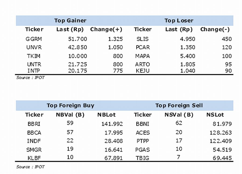Click the ACES NSLot value 128.263
The width and height of the screenshot is (242, 174).
tap(220, 133)
